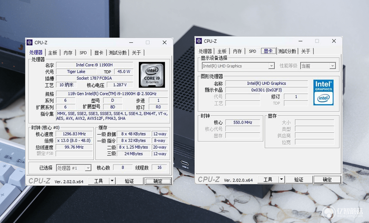Close the right CPU-Z window
The height and width of the screenshot is (223, 369).
pos(333,41)
